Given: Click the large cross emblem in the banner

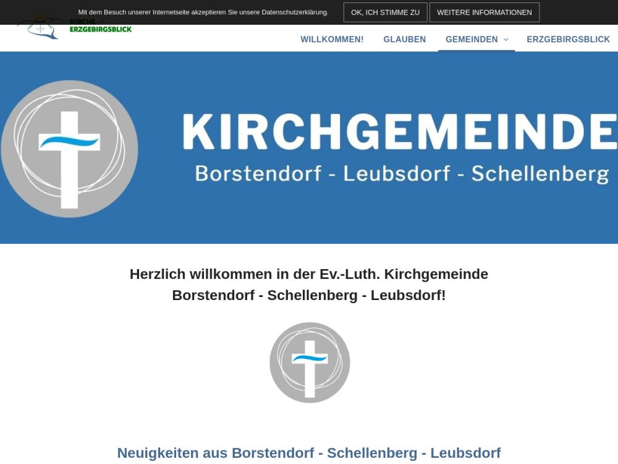Looking at the screenshot, I should [x=69, y=148].
